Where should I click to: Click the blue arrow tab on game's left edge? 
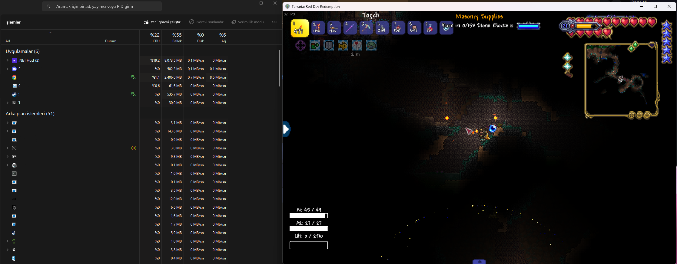[x=286, y=129]
